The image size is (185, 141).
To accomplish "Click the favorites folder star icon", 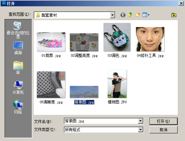I will coord(174,15).
